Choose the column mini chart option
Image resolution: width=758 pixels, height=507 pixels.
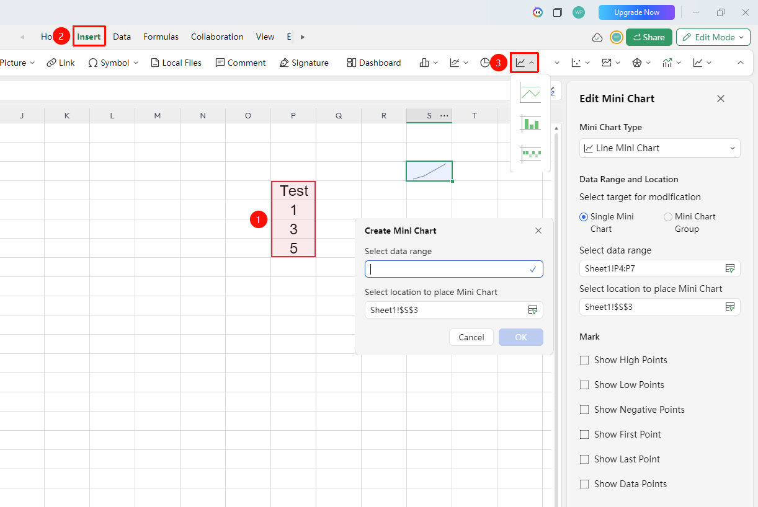pos(530,123)
